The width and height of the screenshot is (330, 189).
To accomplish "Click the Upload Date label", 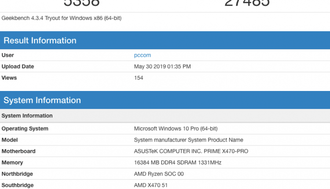I will pyautogui.click(x=18, y=66).
